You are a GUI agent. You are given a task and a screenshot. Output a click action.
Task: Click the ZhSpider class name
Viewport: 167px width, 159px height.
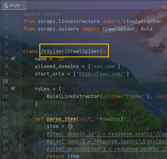[53, 51]
